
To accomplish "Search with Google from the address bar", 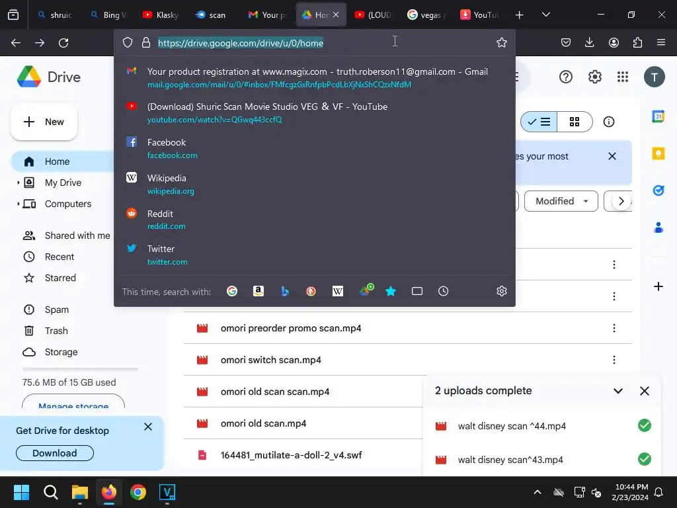I will (x=232, y=291).
